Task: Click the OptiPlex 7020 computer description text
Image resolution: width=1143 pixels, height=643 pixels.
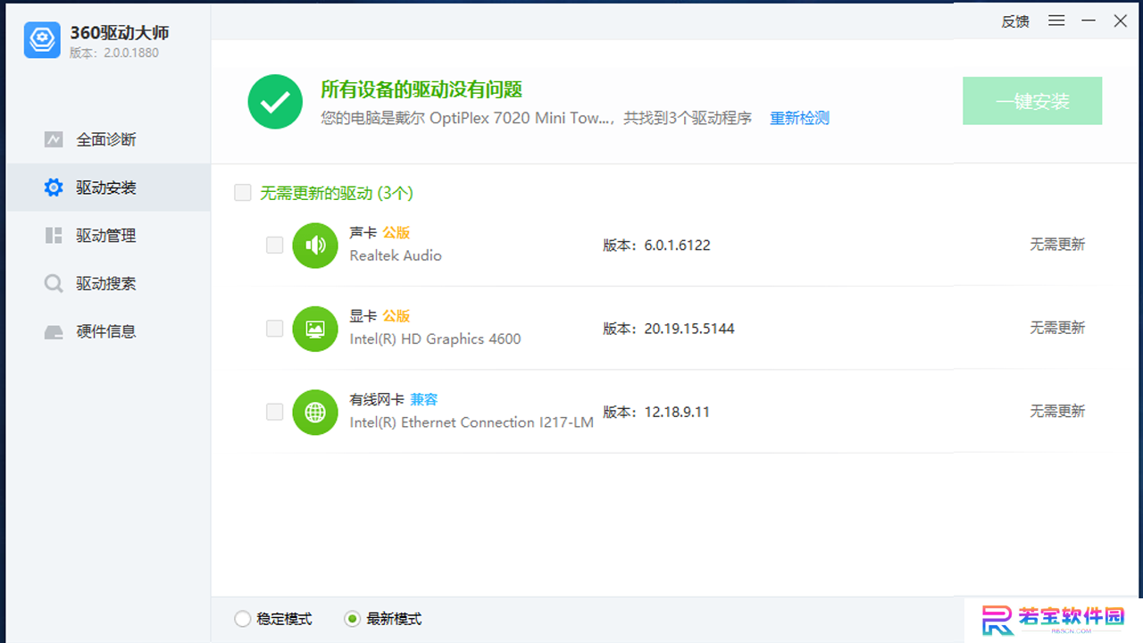Action: tap(536, 118)
